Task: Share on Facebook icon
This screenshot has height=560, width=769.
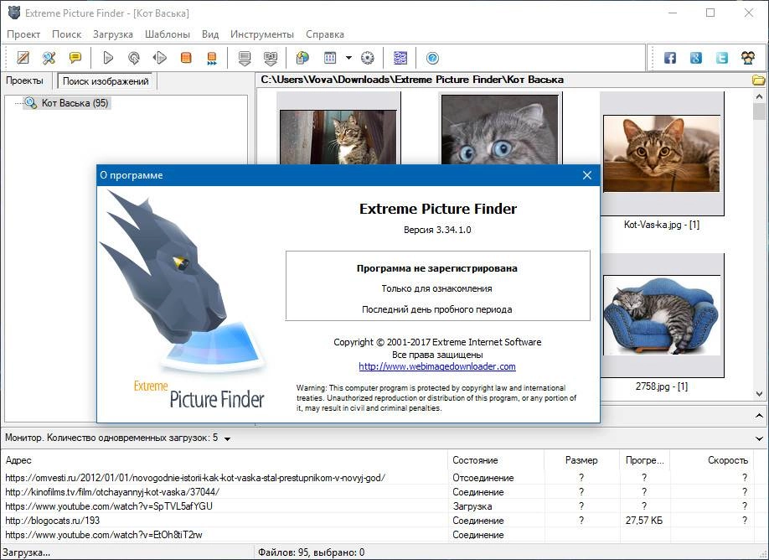Action: (670, 58)
